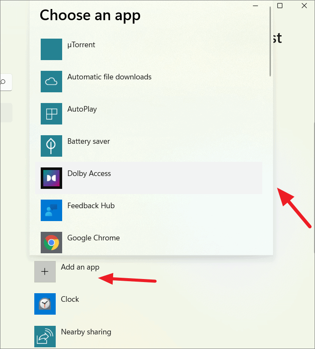Select the AutoPlay label
315x349 pixels.
(x=82, y=109)
